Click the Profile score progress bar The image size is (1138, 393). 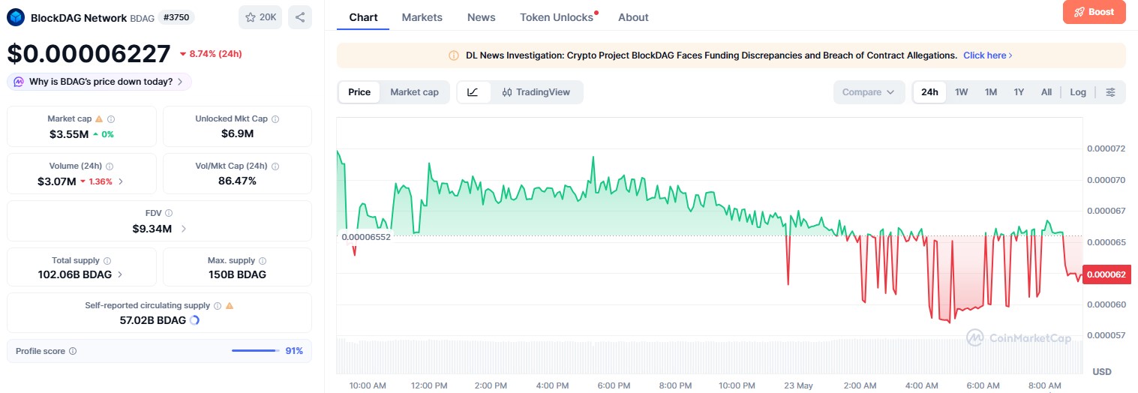[256, 350]
